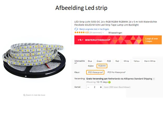Viewport: 163px width, 122px height.
Task: Click the quantity input field showing 2
Action: coord(94,87)
